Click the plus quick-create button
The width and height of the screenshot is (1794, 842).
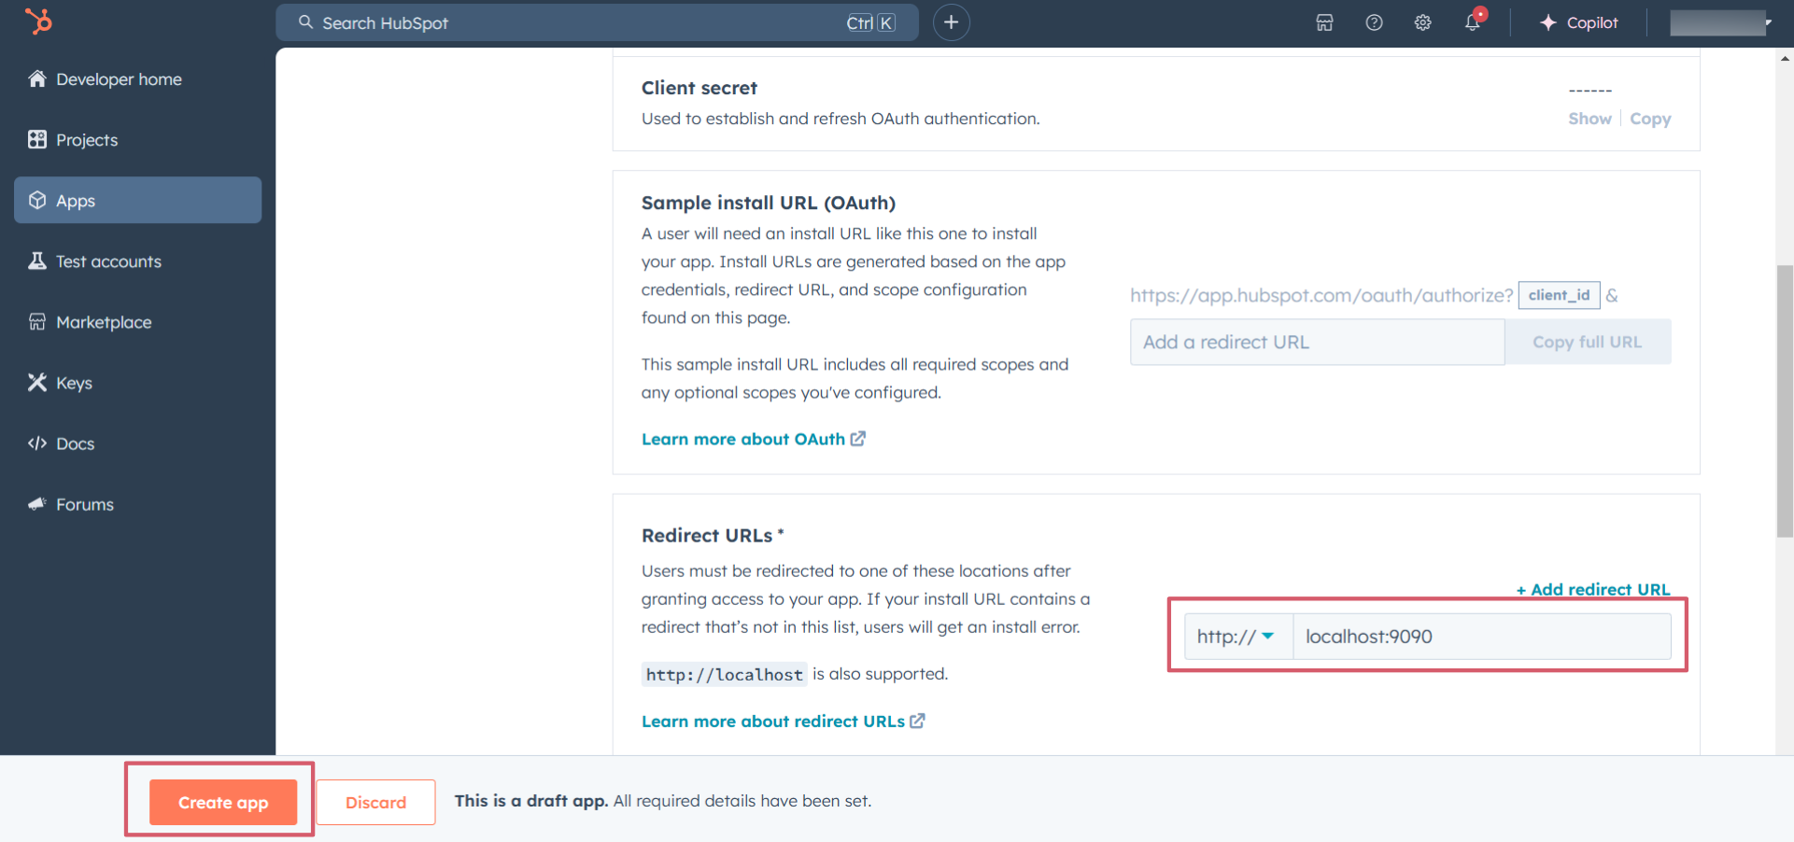(951, 23)
